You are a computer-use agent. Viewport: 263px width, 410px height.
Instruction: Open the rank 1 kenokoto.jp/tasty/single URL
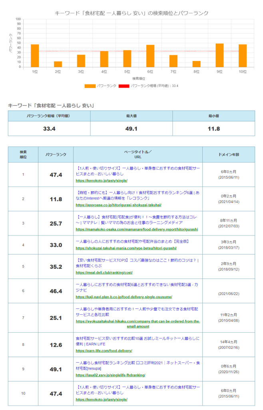click(102, 181)
